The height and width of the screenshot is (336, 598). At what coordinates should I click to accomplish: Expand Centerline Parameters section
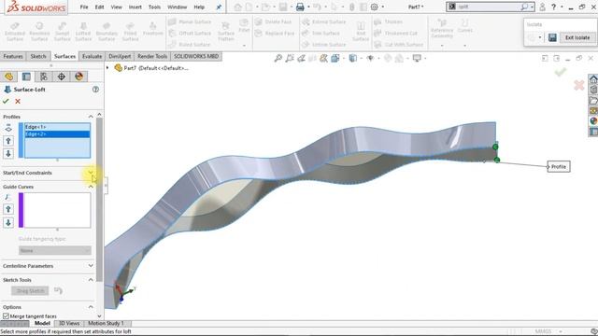coord(91,265)
